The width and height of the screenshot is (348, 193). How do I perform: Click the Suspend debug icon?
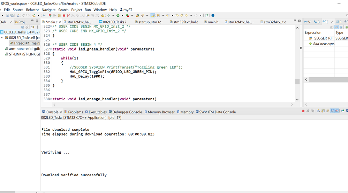(x=59, y=16)
